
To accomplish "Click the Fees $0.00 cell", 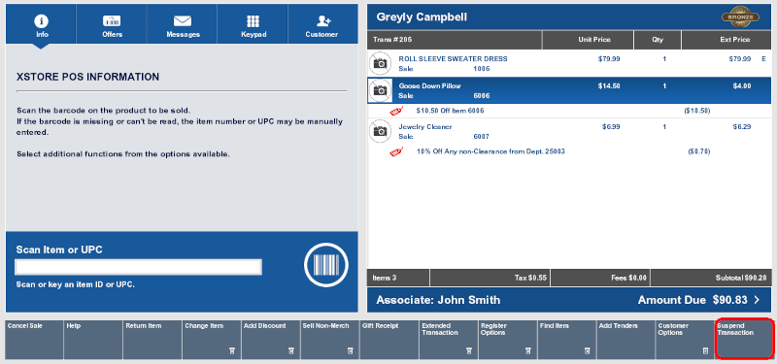I will coord(600,278).
